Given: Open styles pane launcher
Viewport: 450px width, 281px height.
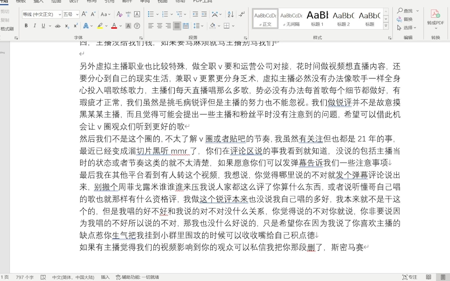Looking at the screenshot, I should [x=390, y=38].
